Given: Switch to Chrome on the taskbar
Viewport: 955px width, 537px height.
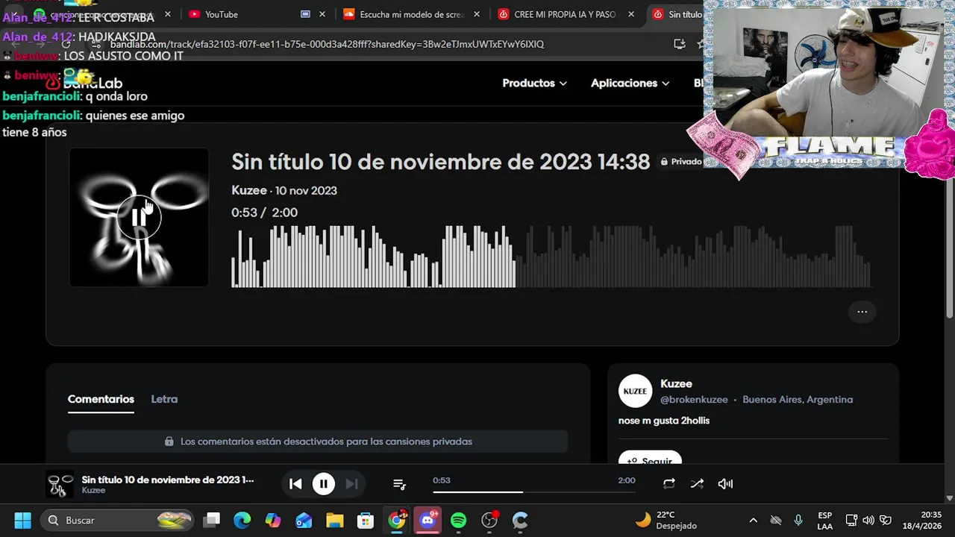Looking at the screenshot, I should tap(397, 520).
